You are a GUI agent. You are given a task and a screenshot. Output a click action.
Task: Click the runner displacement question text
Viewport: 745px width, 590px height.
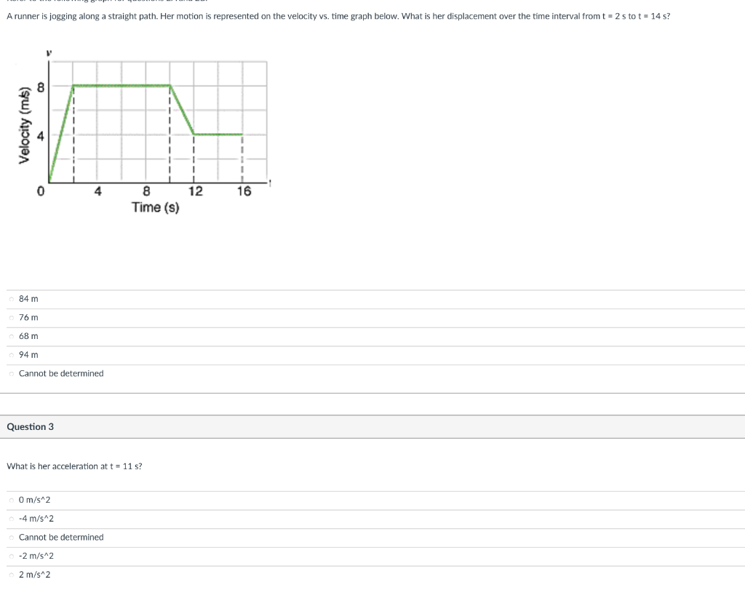click(x=338, y=16)
